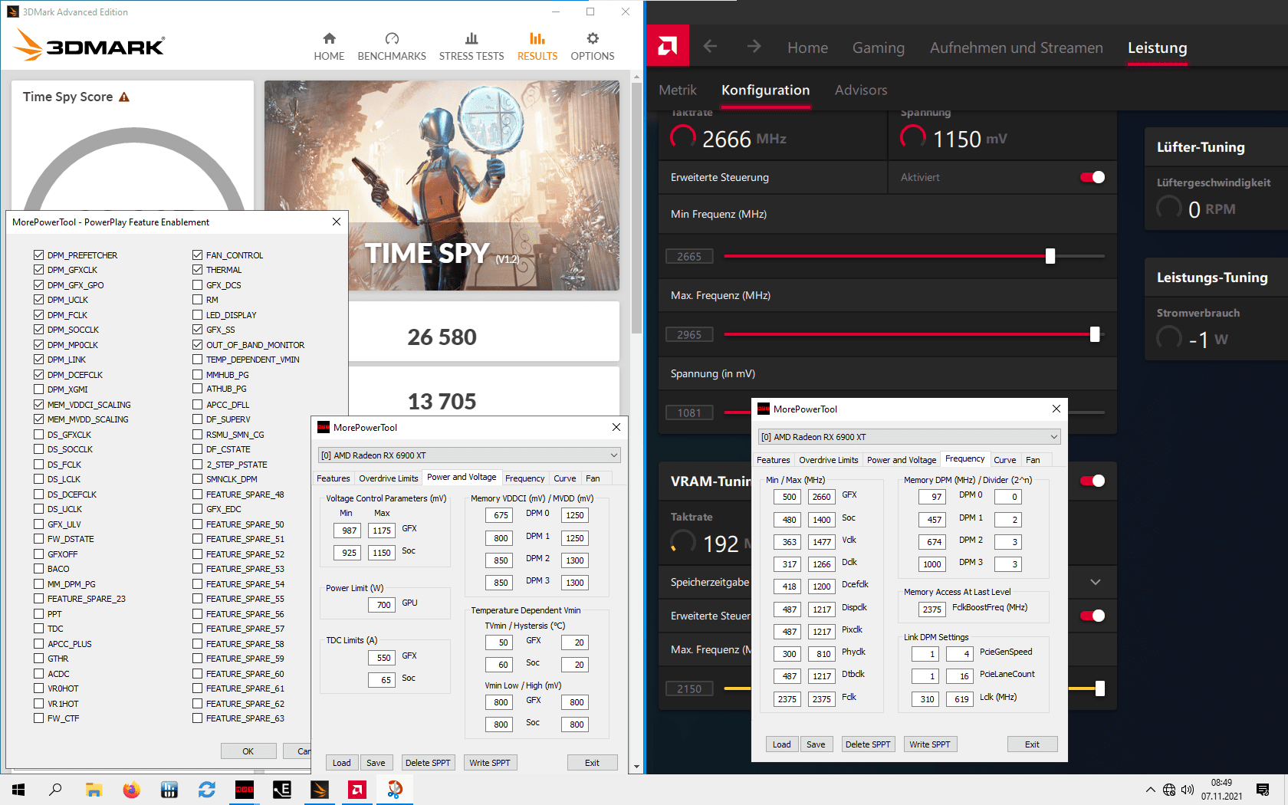Click Load in MorePowerTool Frequency window
The image size is (1288, 805).
782,744
